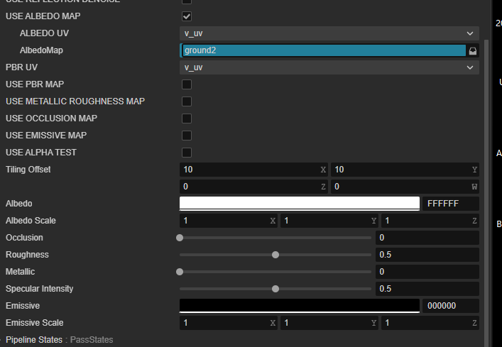
Task: Click the Pipeline States PassStates label
Action: coord(91,340)
